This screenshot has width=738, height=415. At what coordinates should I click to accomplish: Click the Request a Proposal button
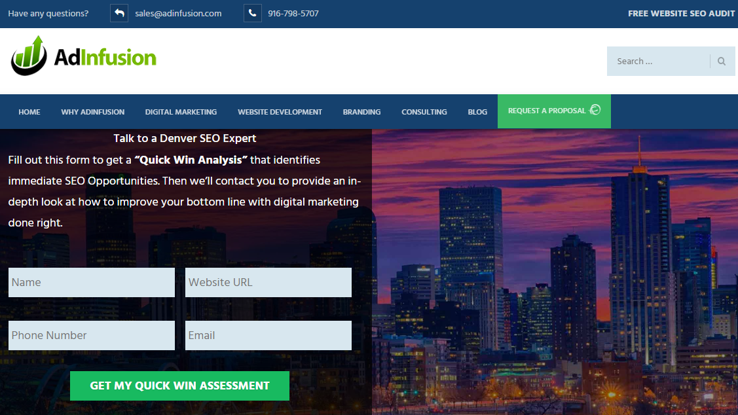coord(547,111)
